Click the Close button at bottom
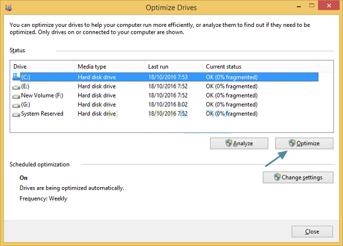Image resolution: width=343 pixels, height=246 pixels. (312, 232)
